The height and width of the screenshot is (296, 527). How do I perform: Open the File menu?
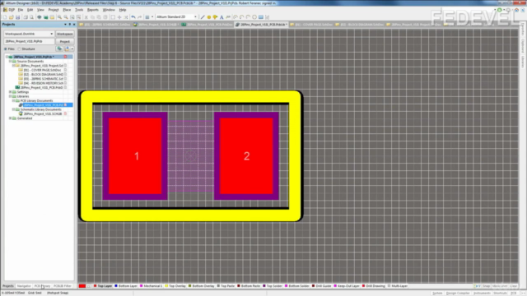[20, 10]
